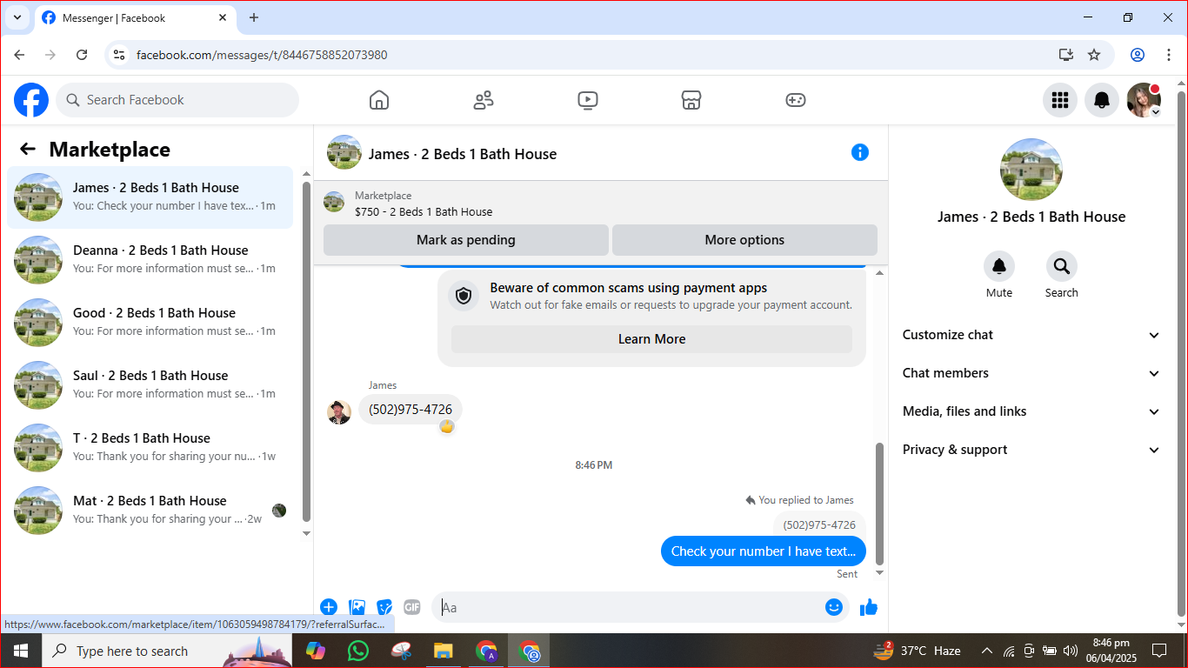Open the Messenger | Facebook tab
1188x668 pixels.
coord(135,17)
